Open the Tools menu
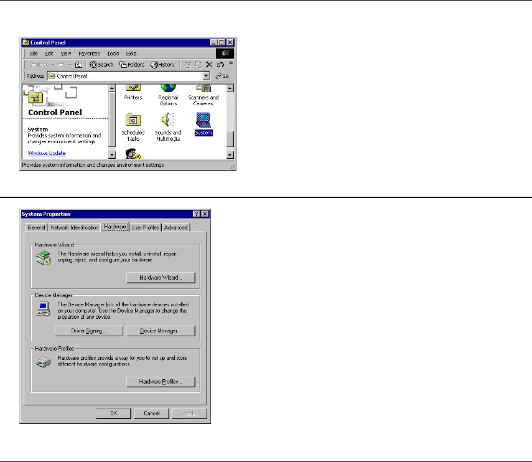Image resolution: width=532 pixels, height=462 pixels. [x=113, y=54]
